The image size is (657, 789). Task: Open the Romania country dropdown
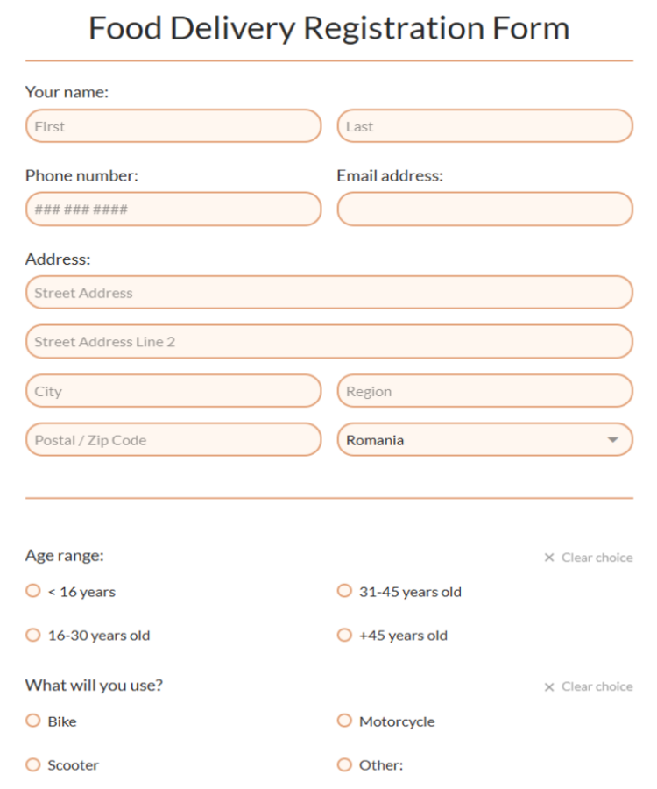(x=484, y=440)
